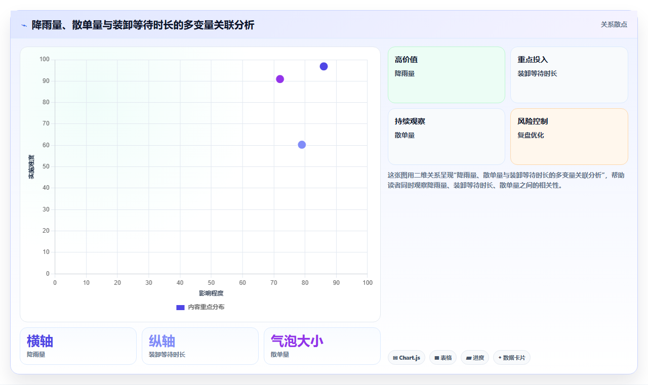Image resolution: width=648 pixels, height=385 pixels.
Task: Select the 横轴 降雨量 card
Action: point(78,346)
